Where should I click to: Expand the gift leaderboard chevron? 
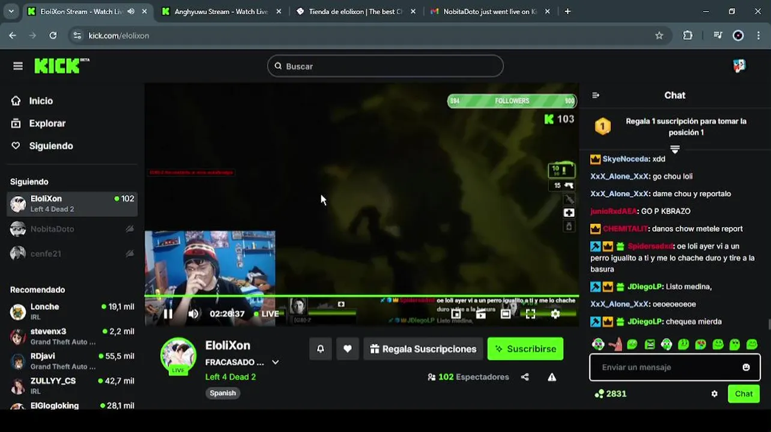point(674,149)
